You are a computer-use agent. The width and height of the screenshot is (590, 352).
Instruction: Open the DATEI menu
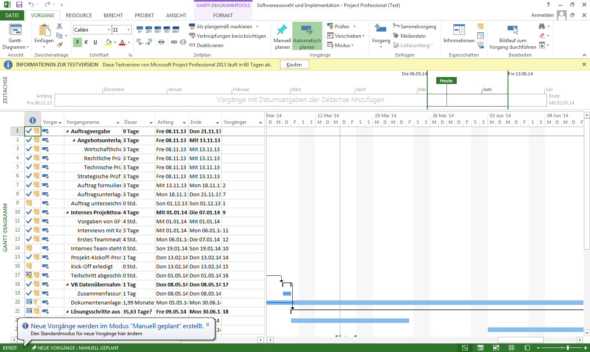click(x=12, y=15)
